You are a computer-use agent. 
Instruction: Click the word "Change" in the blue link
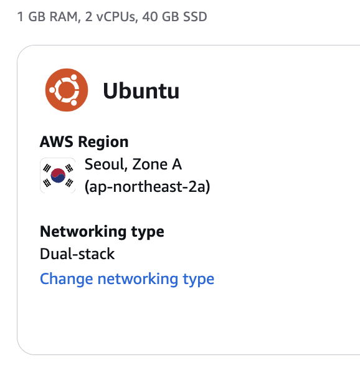67,279
